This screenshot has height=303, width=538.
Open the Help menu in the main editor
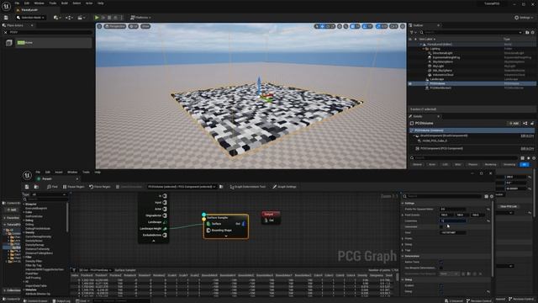click(x=101, y=3)
